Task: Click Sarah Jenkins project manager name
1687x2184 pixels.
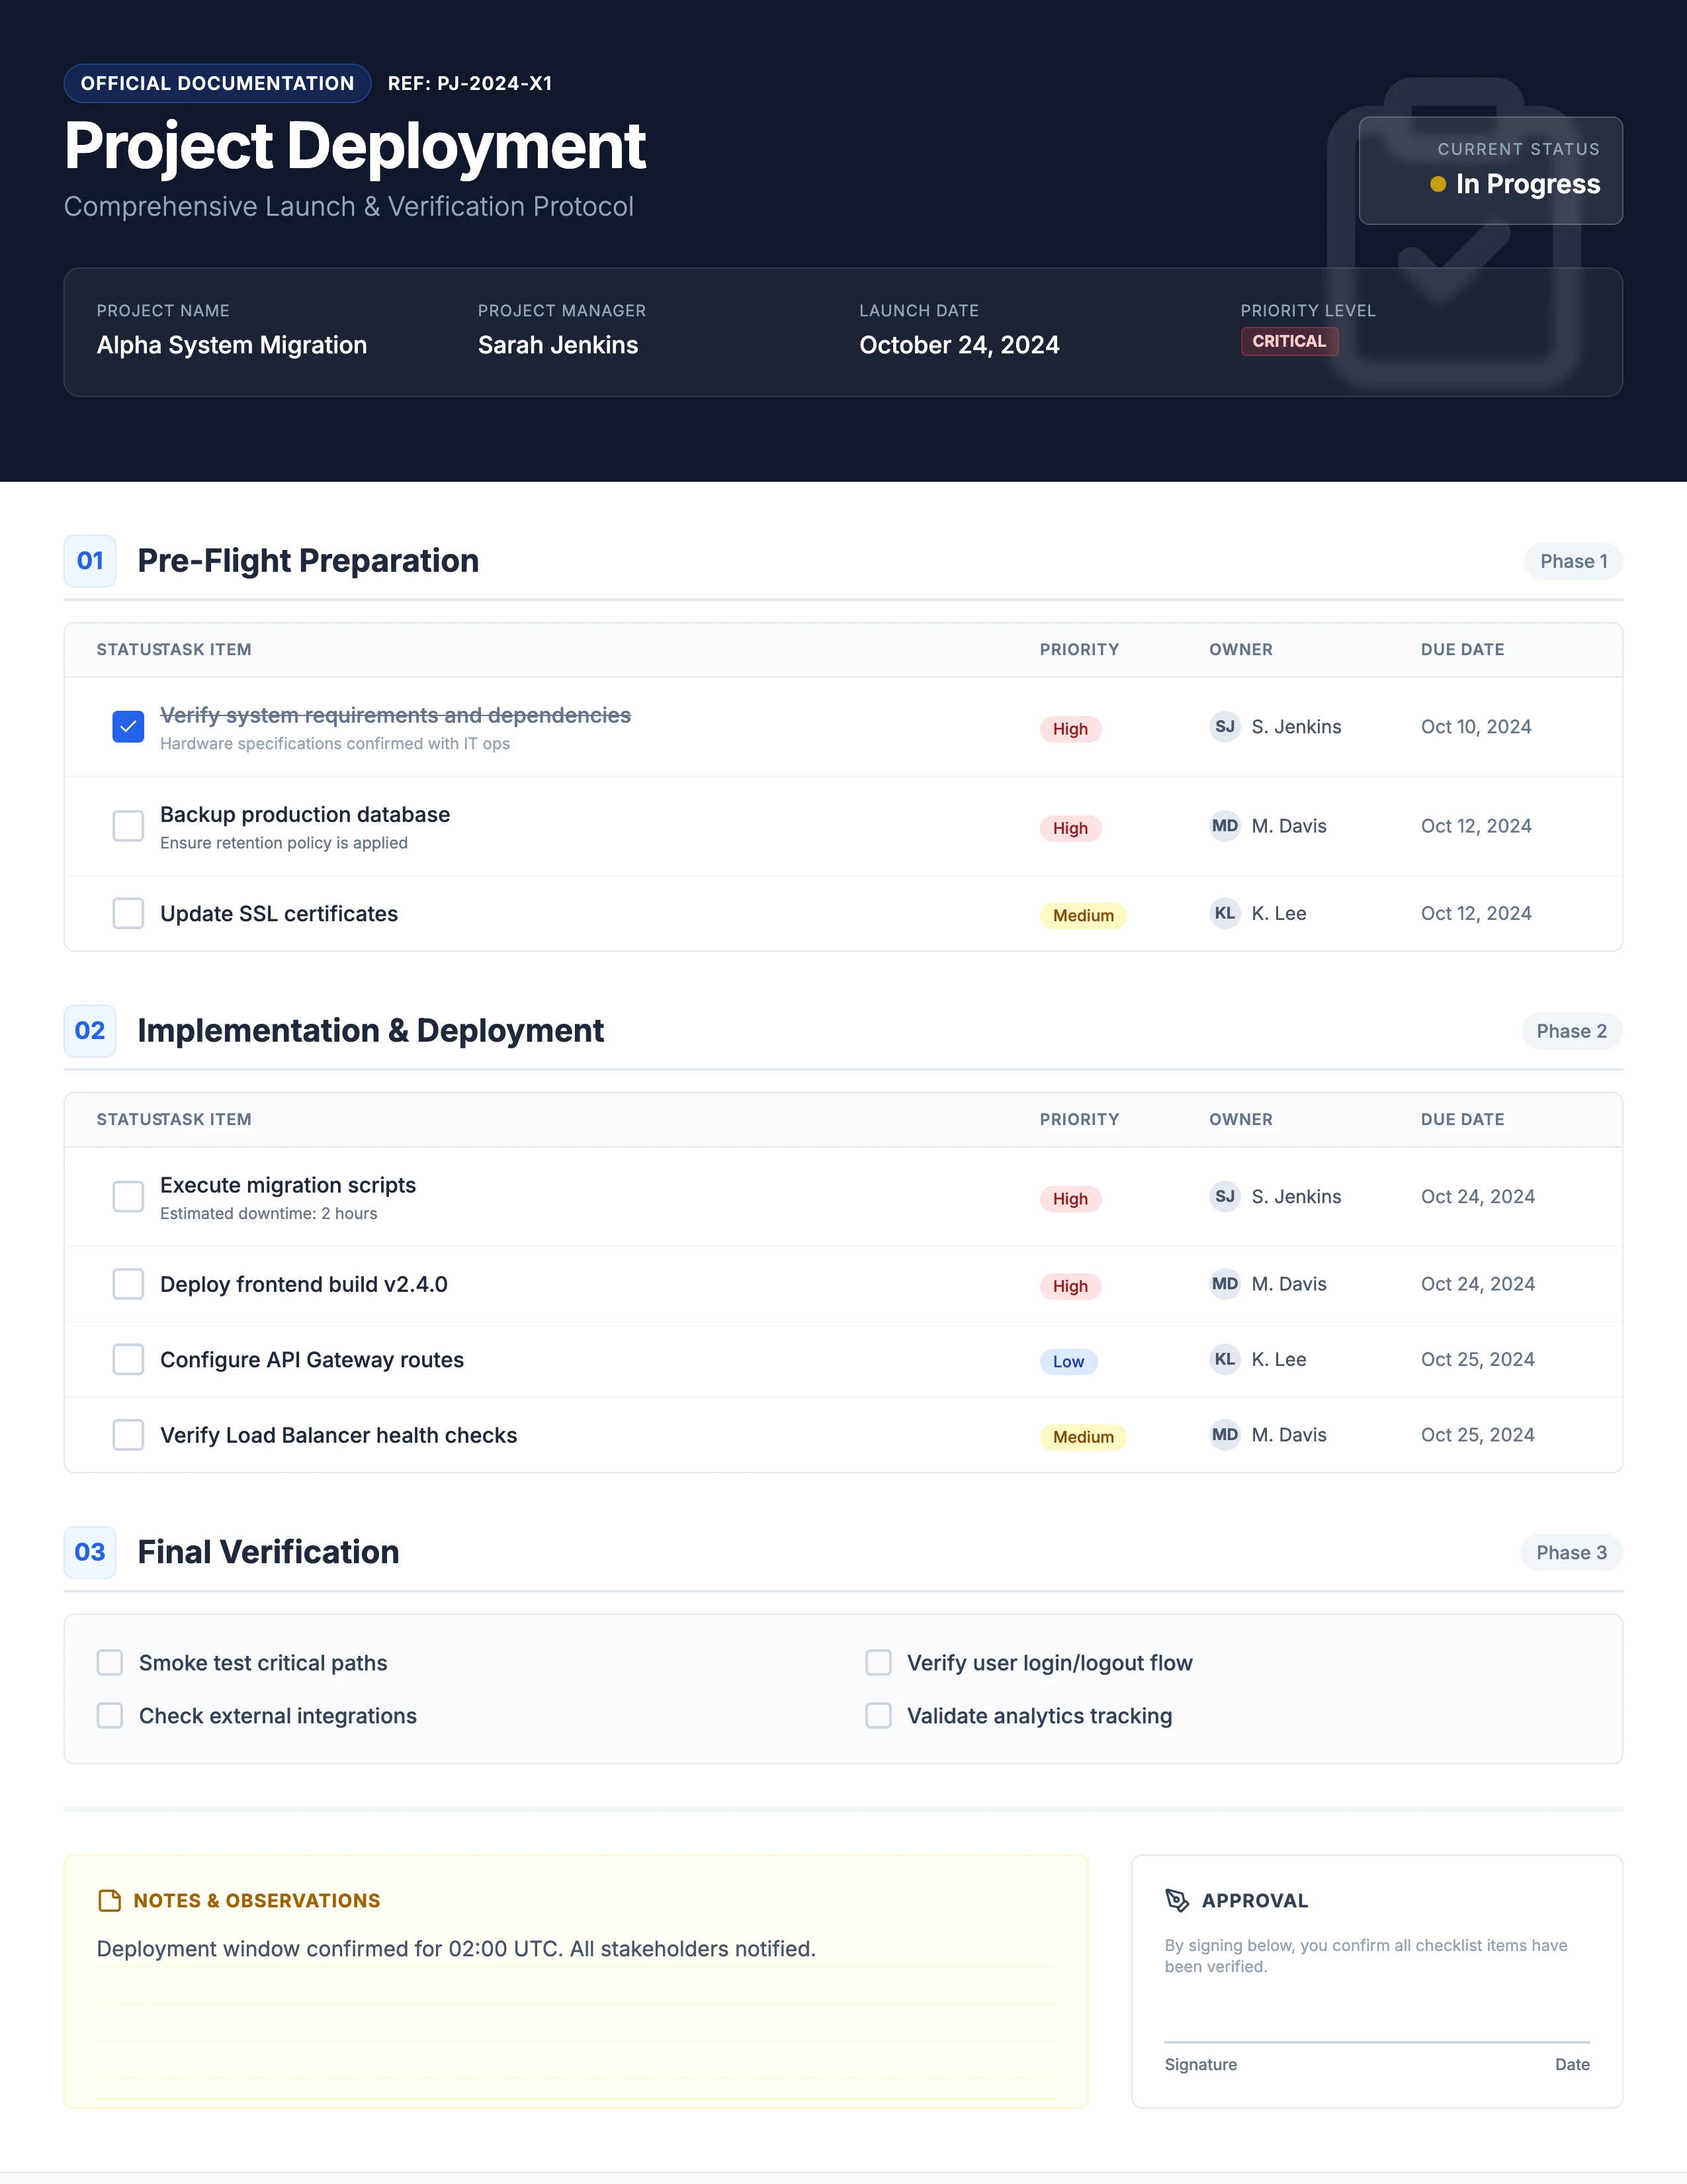Action: (x=558, y=345)
